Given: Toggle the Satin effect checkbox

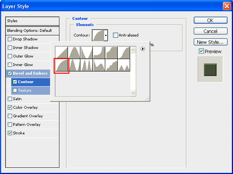Looking at the screenshot, I should [10, 99].
